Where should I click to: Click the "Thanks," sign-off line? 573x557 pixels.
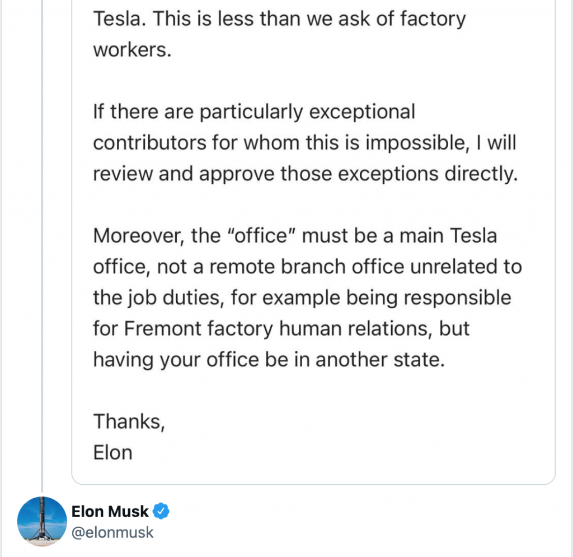tap(129, 421)
